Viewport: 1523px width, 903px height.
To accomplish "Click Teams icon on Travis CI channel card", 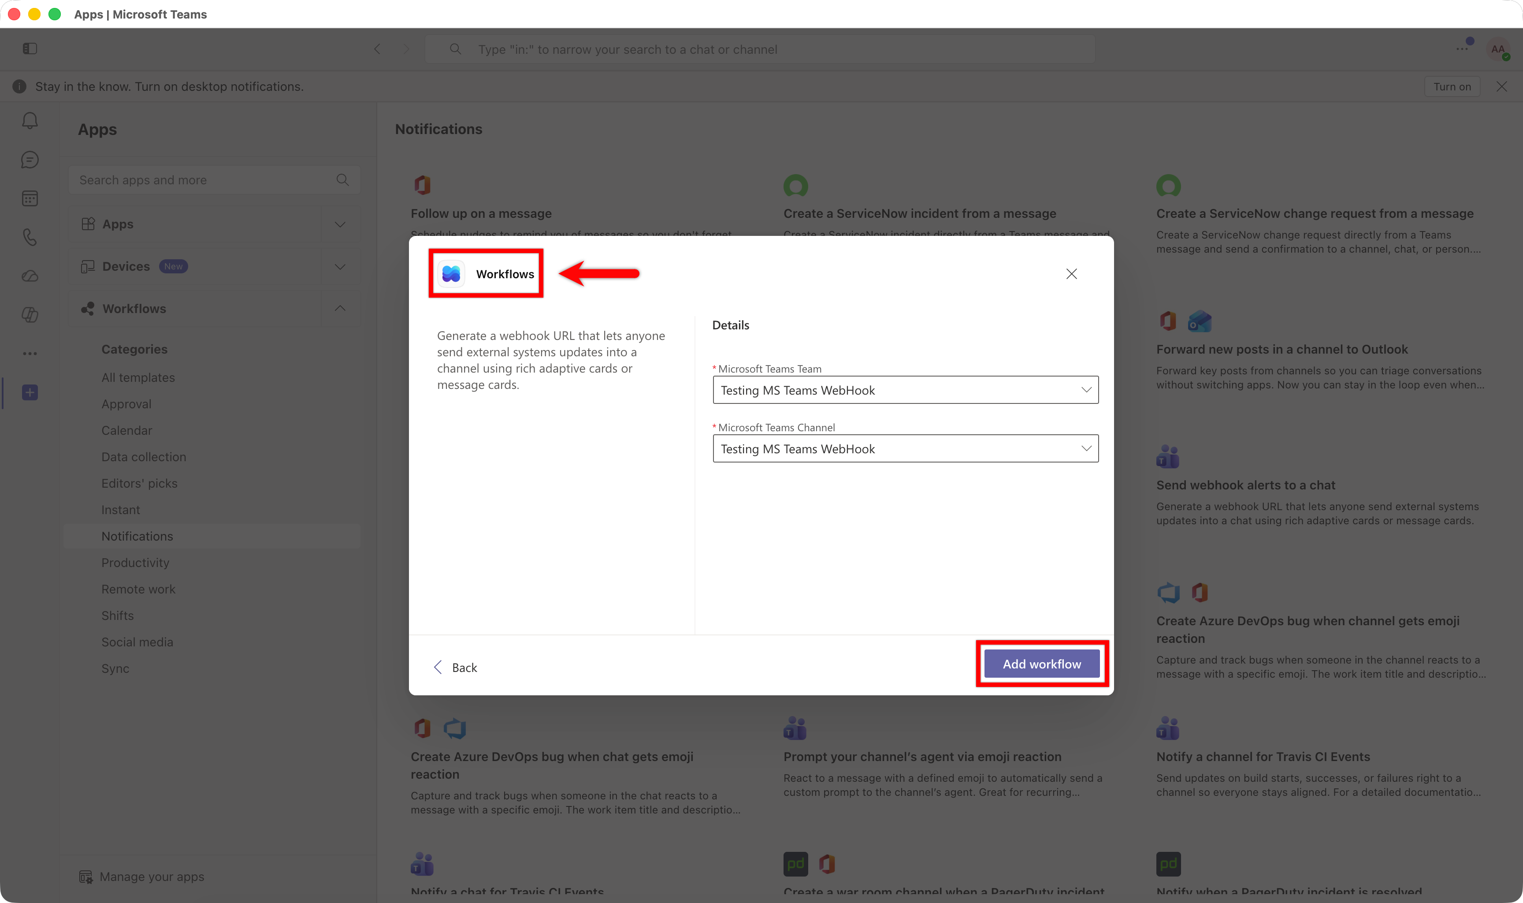I will tap(1168, 728).
